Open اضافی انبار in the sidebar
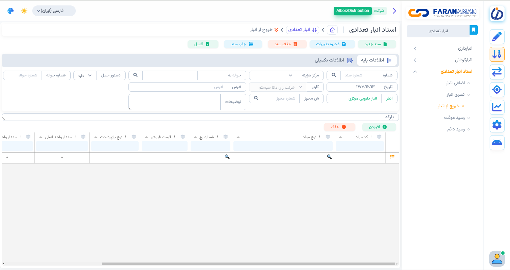 pyautogui.click(x=455, y=83)
